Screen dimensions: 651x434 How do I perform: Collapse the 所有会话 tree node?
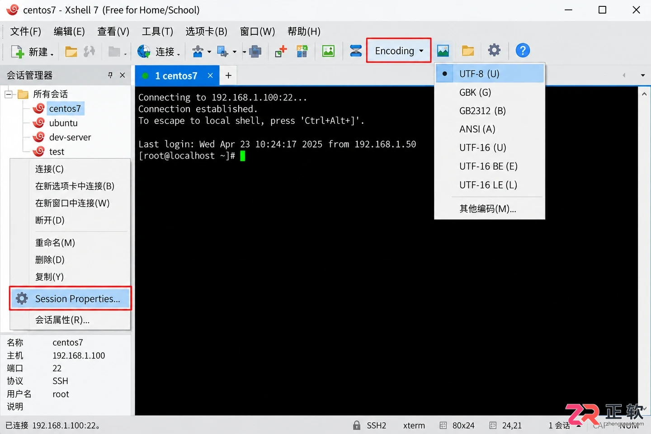pos(9,94)
